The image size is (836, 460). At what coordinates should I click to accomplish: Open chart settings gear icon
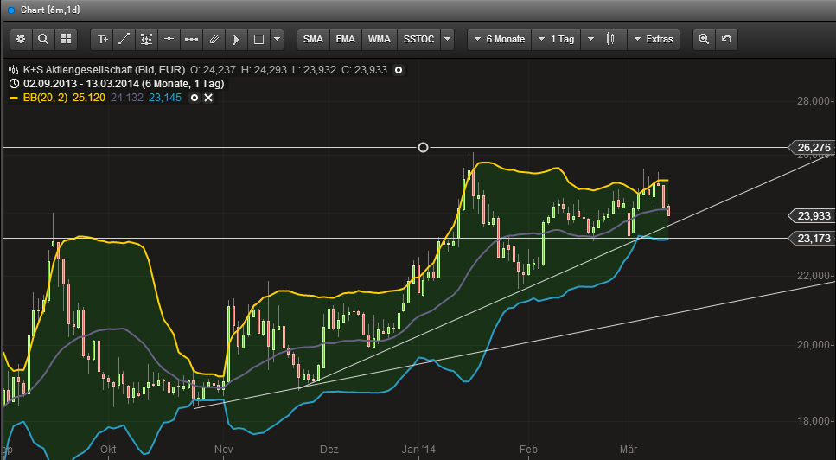click(x=22, y=39)
